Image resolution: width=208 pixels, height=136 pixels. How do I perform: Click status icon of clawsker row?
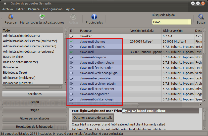coord(71,36)
